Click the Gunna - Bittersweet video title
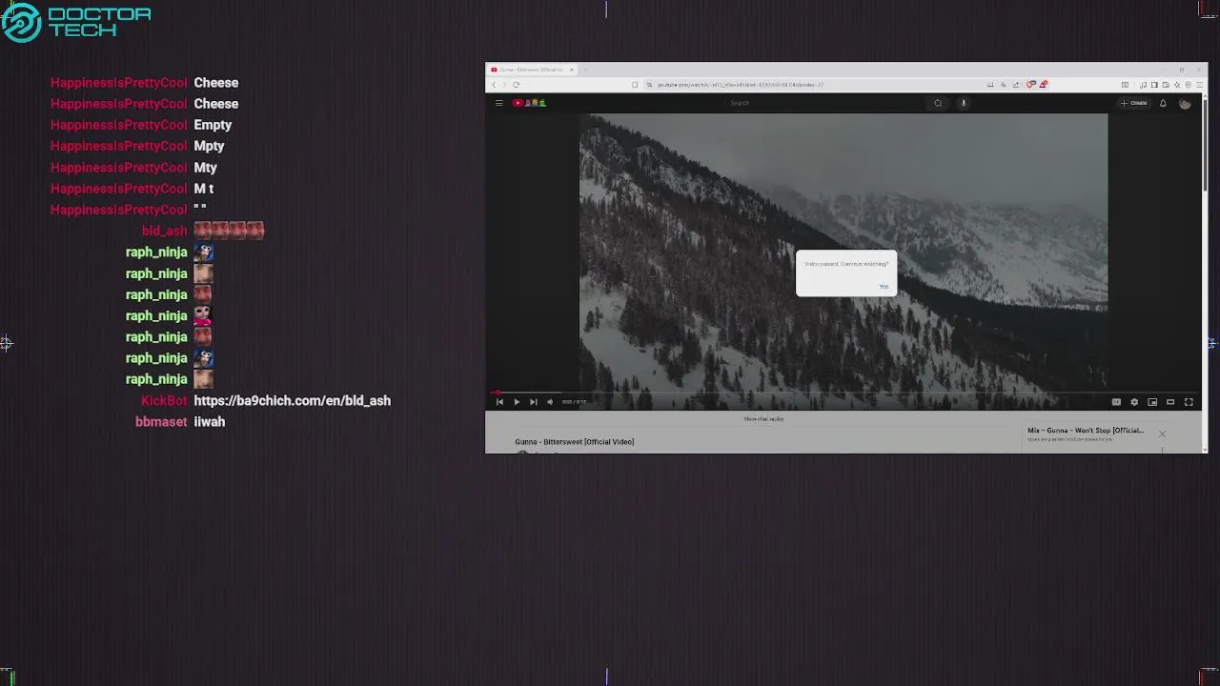 [575, 442]
